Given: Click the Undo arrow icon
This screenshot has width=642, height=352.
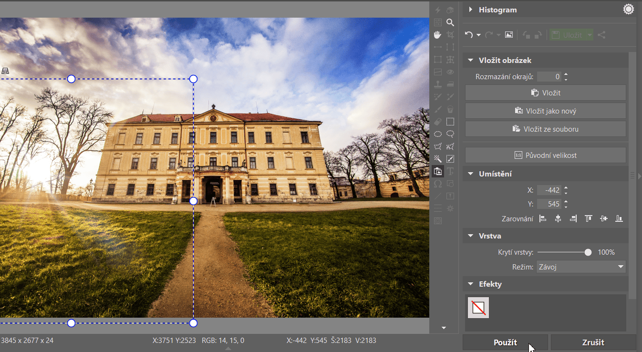Looking at the screenshot, I should [x=469, y=35].
